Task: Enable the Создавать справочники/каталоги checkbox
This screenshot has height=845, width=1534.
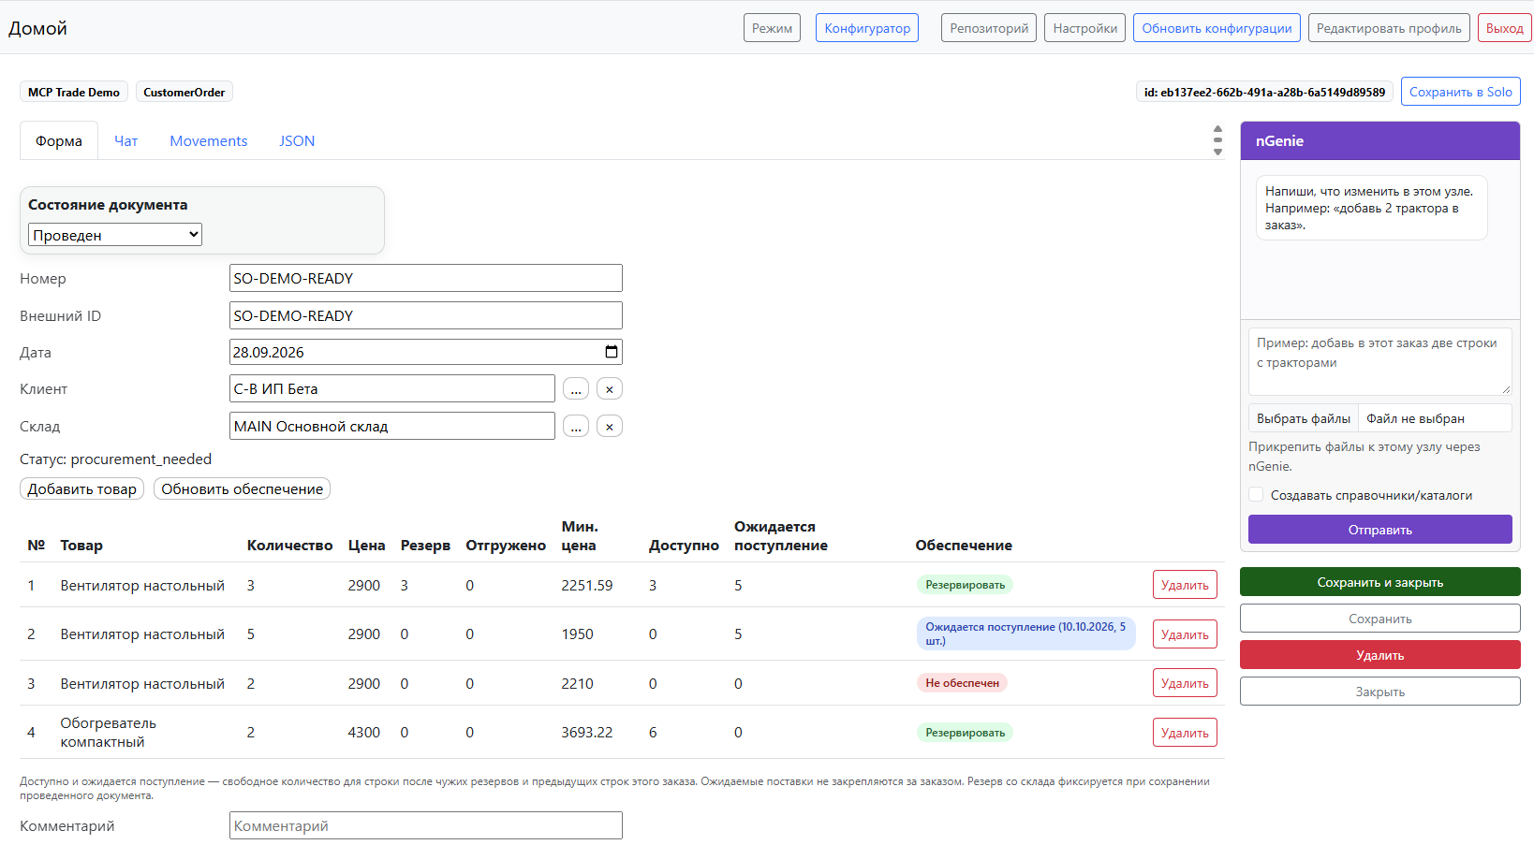Action: coord(1256,495)
